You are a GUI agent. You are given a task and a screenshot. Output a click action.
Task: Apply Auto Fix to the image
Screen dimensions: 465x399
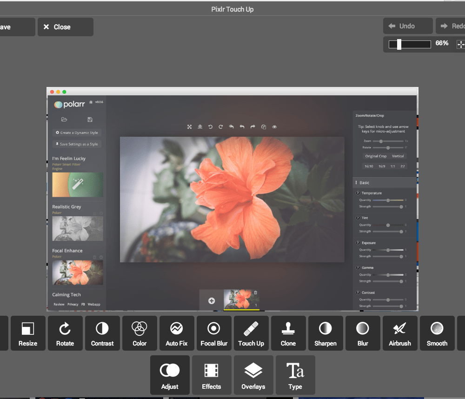tap(177, 333)
